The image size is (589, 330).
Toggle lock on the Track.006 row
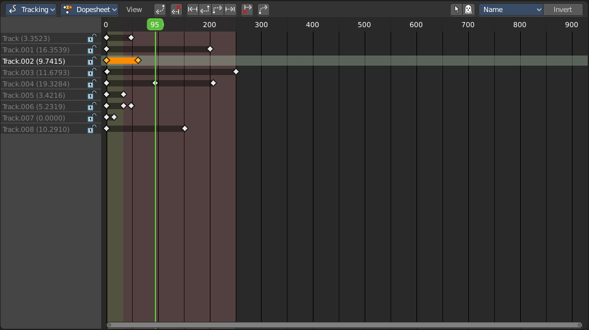pyautogui.click(x=92, y=106)
